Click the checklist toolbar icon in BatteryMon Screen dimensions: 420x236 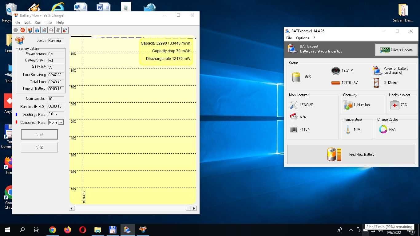click(44, 30)
